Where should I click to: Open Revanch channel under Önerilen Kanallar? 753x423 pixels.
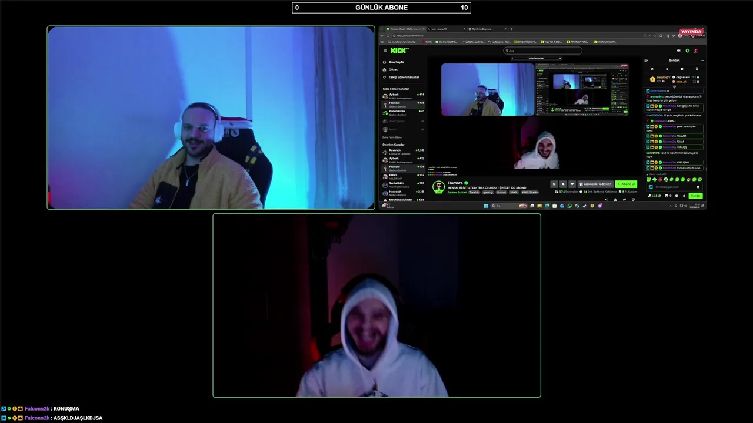403,151
